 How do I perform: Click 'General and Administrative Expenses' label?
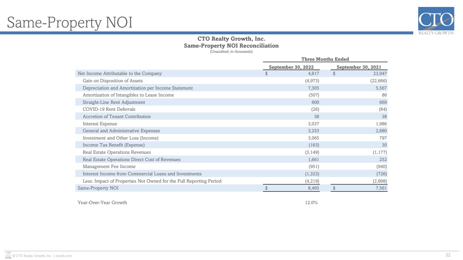[121, 131]
